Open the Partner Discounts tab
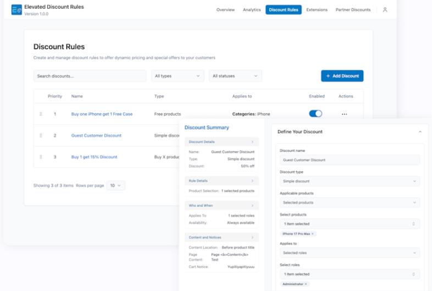This screenshot has width=432, height=291. click(x=353, y=10)
